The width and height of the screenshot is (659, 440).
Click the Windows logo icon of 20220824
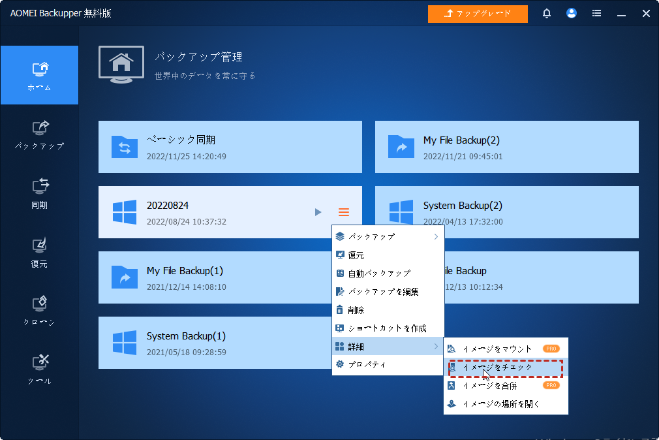[x=125, y=212]
